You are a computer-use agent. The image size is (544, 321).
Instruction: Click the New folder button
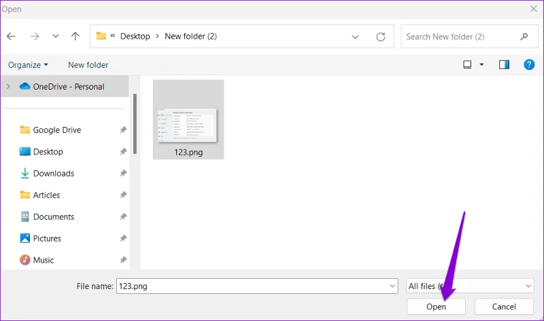tap(88, 65)
